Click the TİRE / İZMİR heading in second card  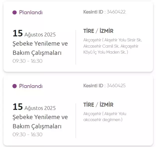[x=98, y=105]
